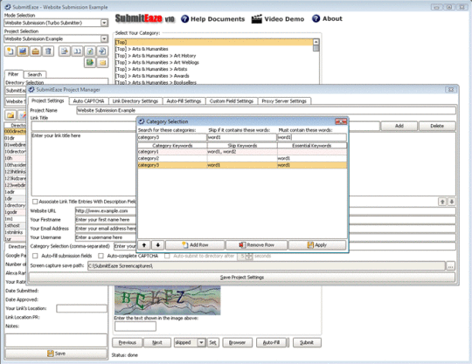Click the open folder icon above directory list
The height and width of the screenshot is (364, 472).
10,115
